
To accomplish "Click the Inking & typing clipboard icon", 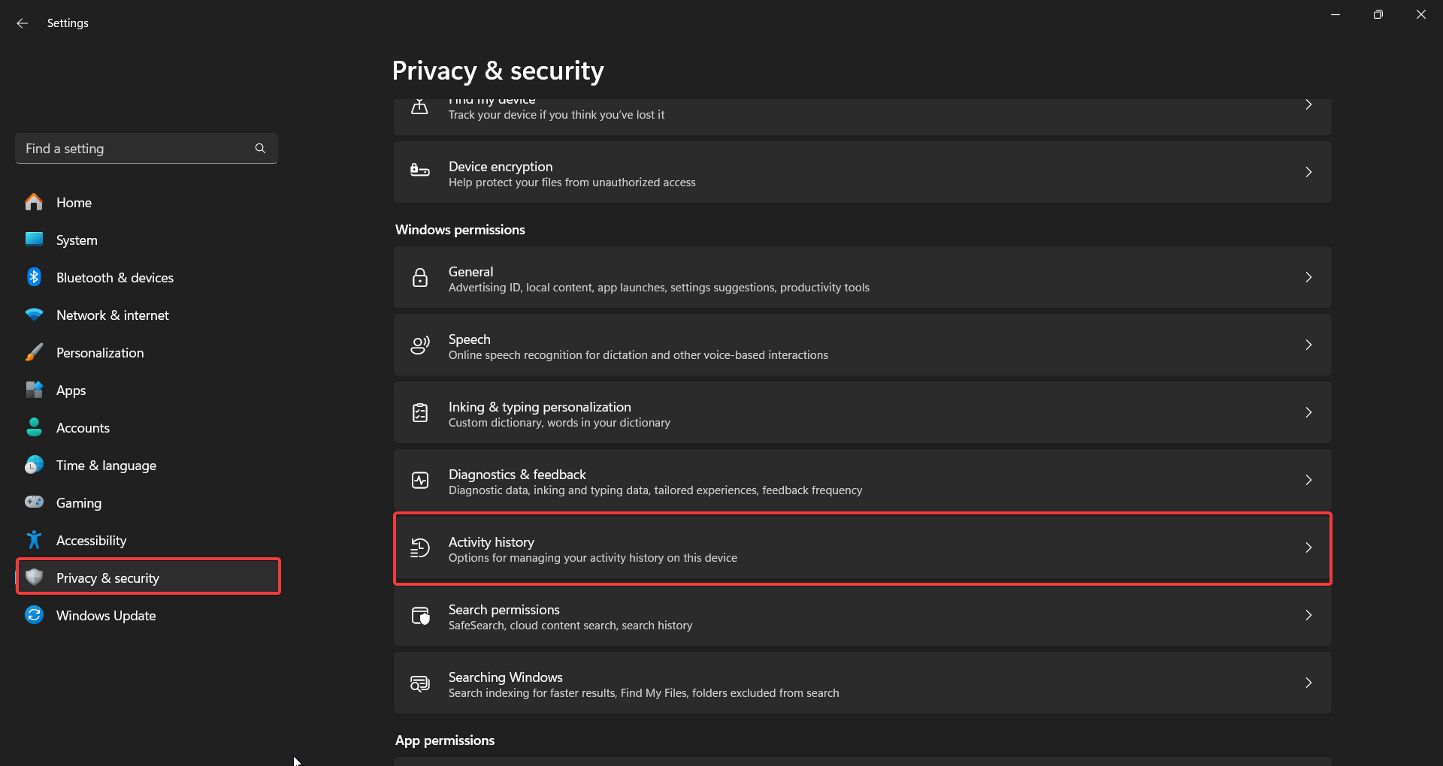I will point(420,412).
